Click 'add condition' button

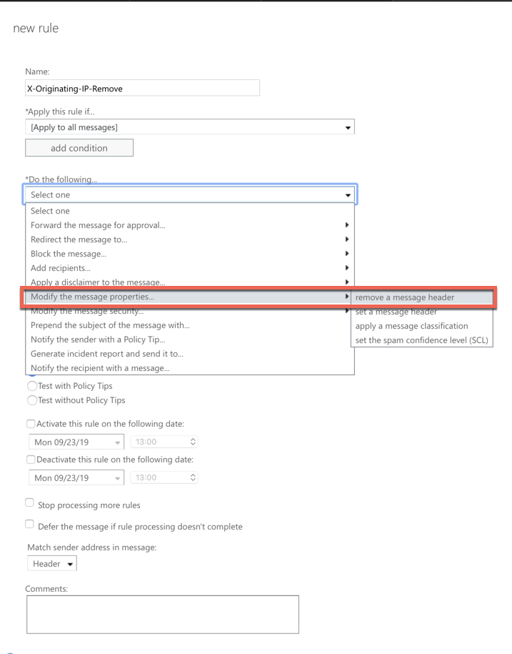click(79, 148)
